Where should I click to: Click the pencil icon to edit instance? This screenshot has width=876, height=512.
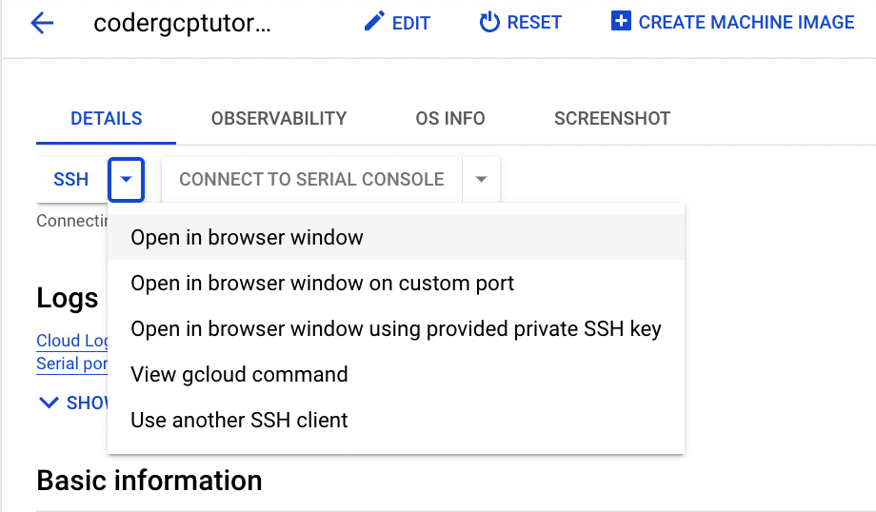(x=374, y=22)
